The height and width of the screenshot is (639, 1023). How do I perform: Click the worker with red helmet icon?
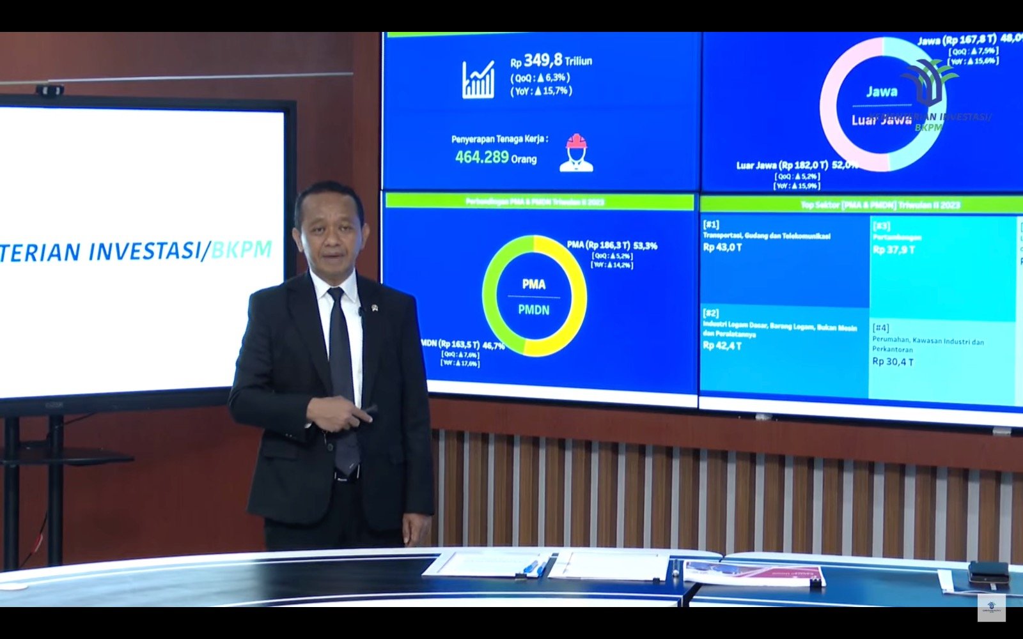point(576,153)
